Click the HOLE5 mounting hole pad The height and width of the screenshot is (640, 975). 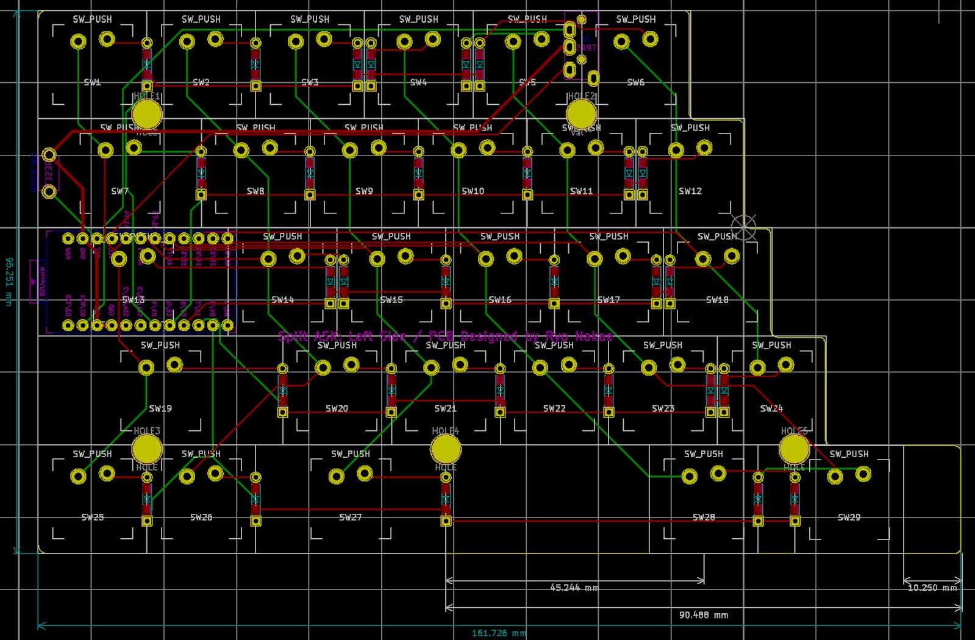pos(794,449)
